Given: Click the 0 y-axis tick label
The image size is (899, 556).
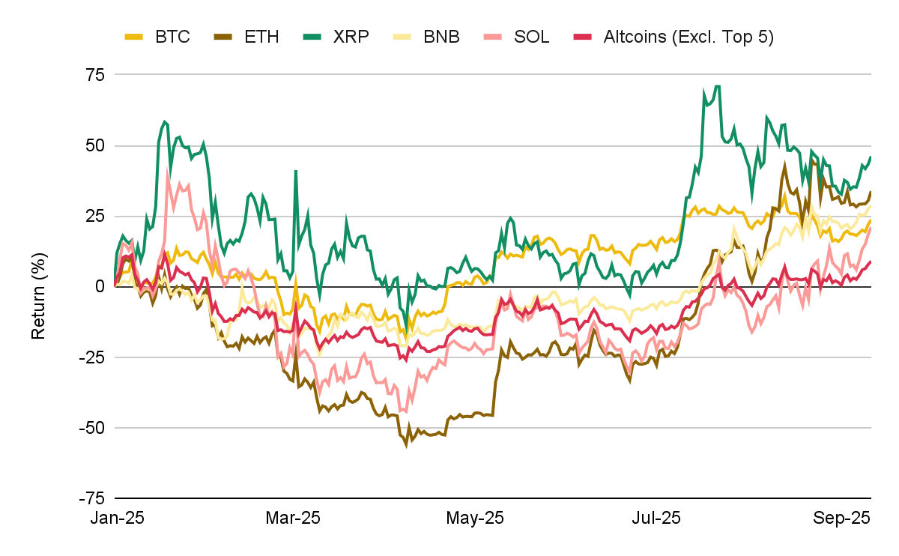Looking at the screenshot, I should 99,286.
